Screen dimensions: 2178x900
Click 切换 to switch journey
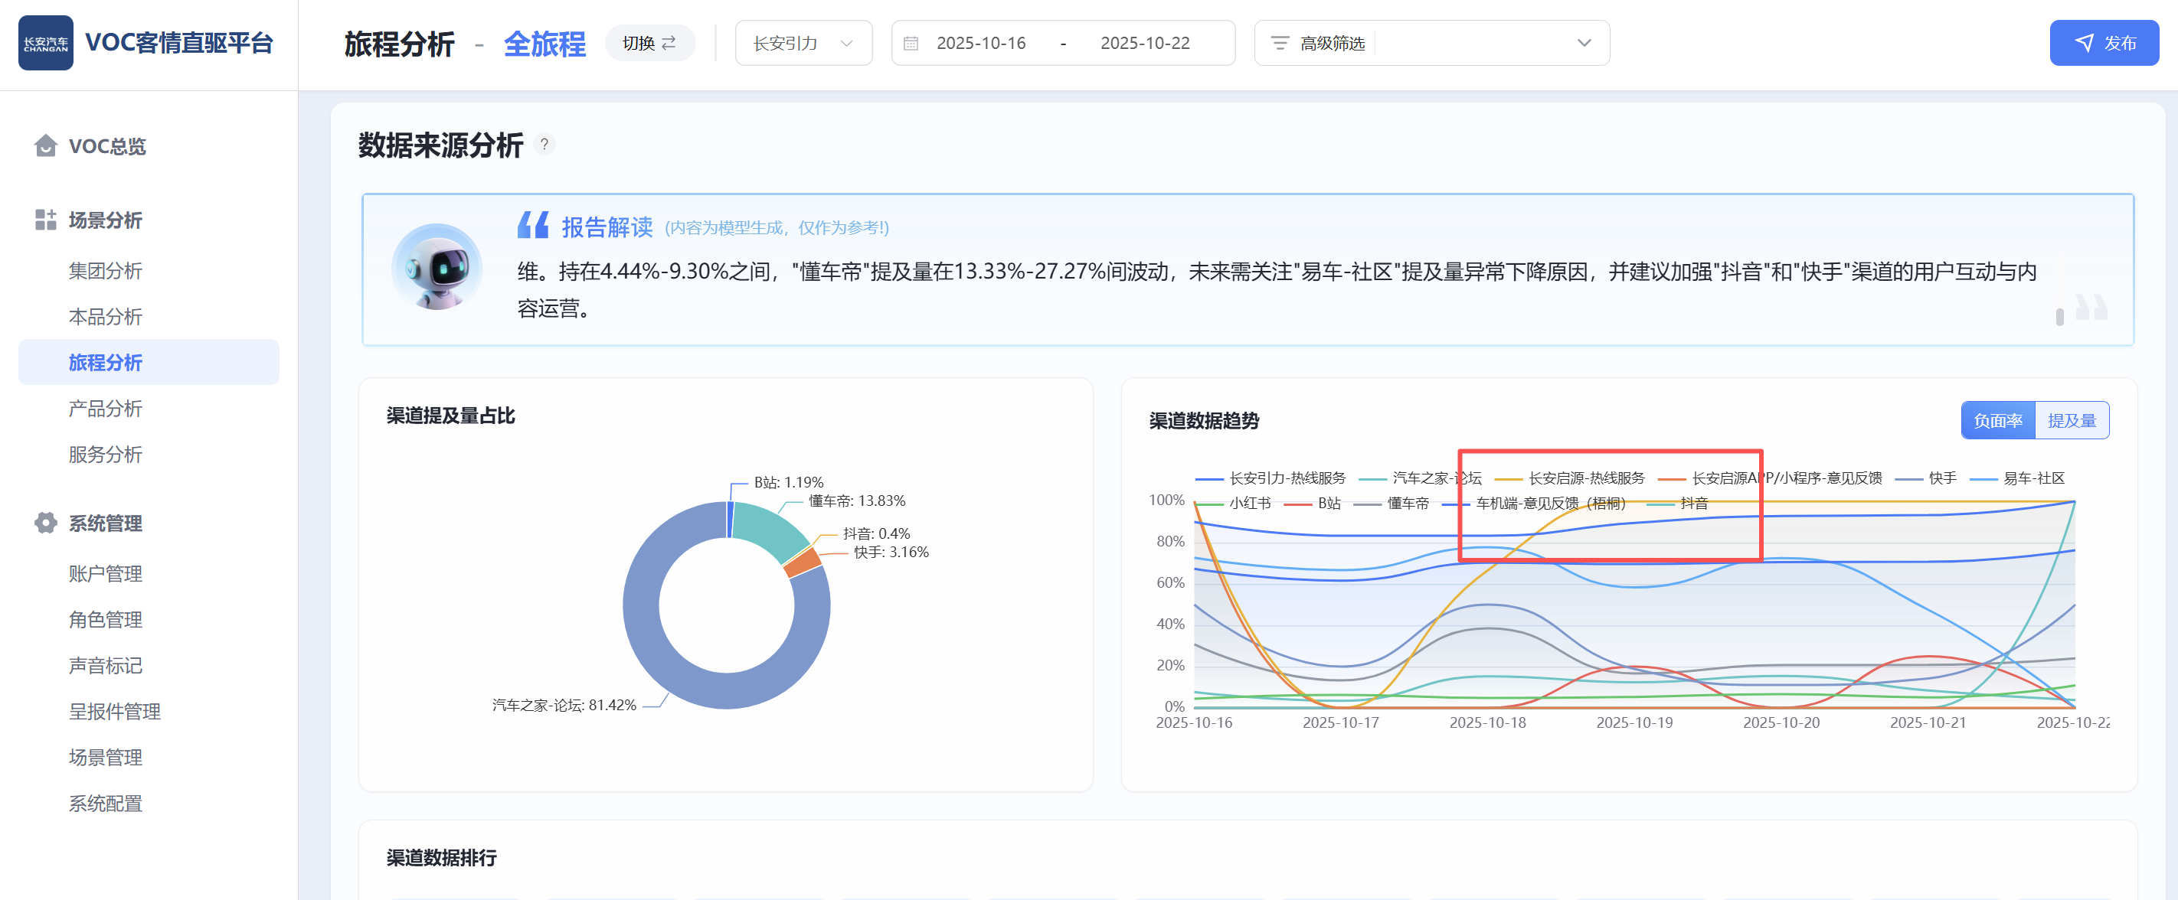pyautogui.click(x=649, y=43)
